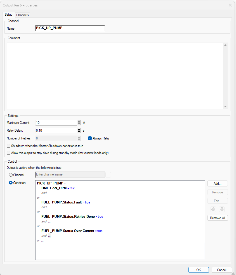236x275 pixels.
Task: Click the channel browse button beside channel name
Action: [108, 175]
